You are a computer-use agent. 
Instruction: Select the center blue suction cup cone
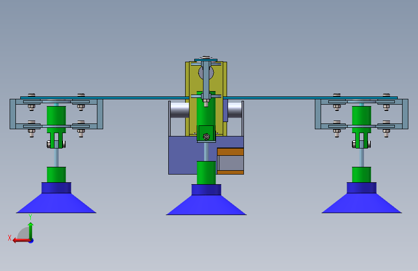206,205
